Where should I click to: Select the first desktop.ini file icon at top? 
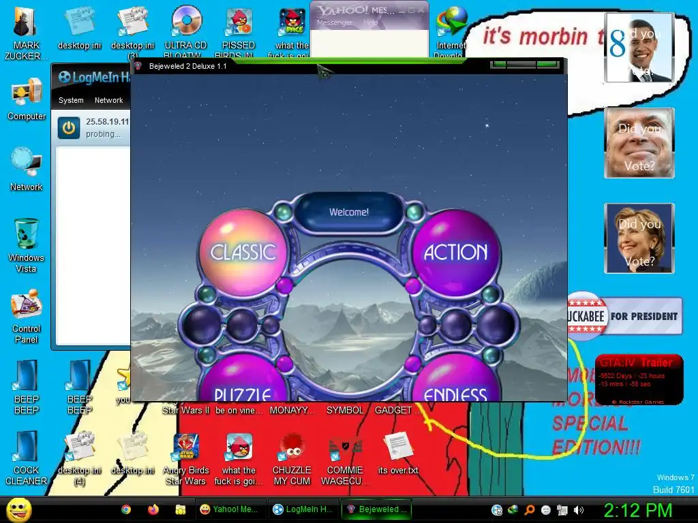(x=80, y=27)
